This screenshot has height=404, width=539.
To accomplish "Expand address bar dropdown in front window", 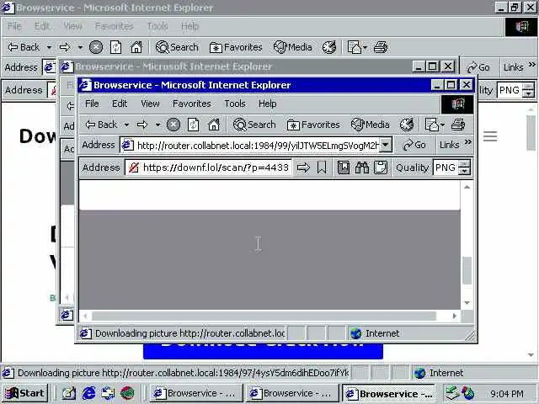I will tap(386, 145).
